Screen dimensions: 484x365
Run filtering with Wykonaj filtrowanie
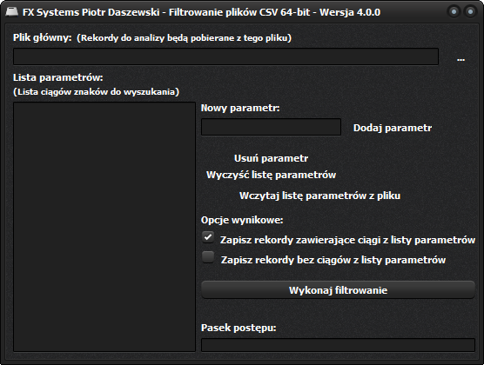[338, 289]
